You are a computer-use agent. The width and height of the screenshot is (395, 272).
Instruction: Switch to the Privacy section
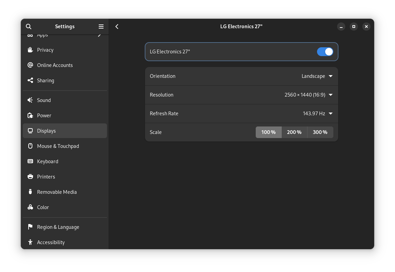click(x=45, y=50)
